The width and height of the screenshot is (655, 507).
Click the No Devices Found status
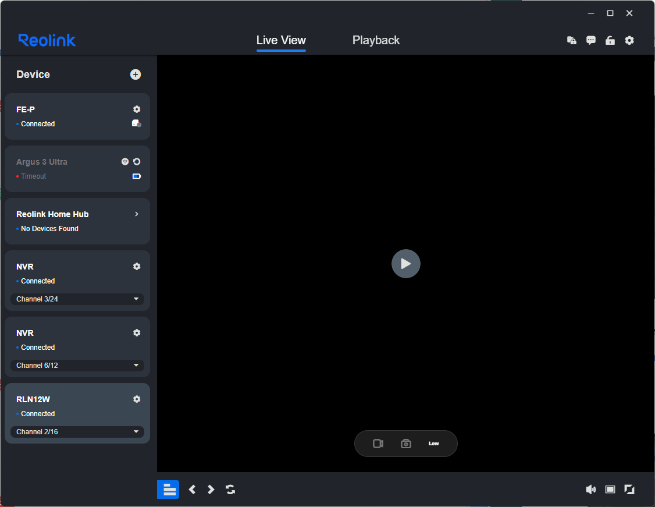(49, 229)
